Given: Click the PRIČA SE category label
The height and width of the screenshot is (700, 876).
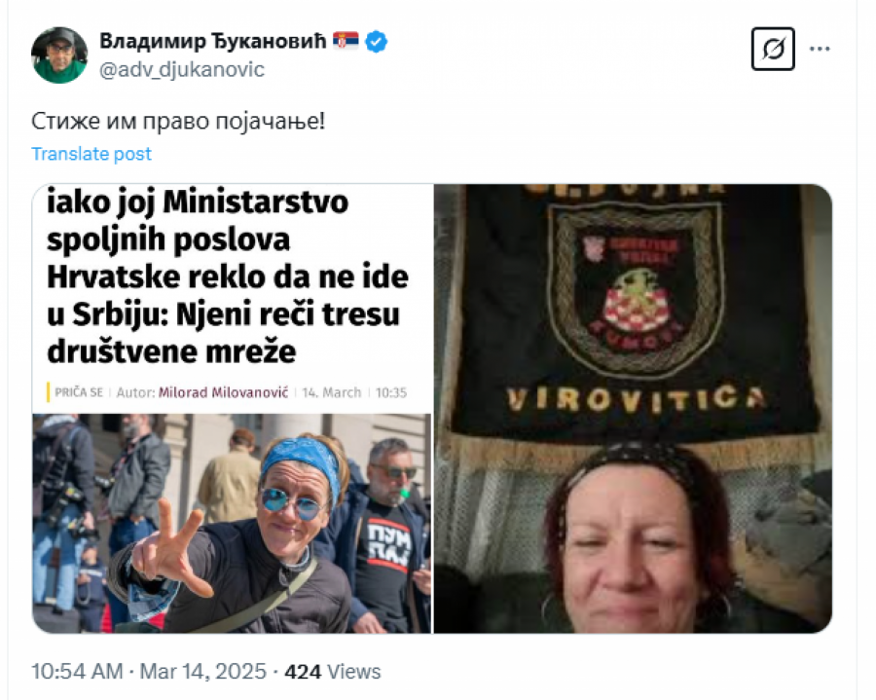Looking at the screenshot, I should point(79,392).
